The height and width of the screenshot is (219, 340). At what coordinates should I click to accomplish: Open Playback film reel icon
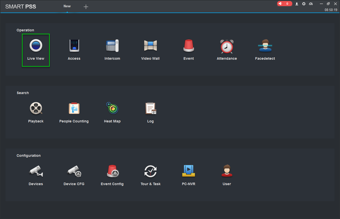pos(36,108)
